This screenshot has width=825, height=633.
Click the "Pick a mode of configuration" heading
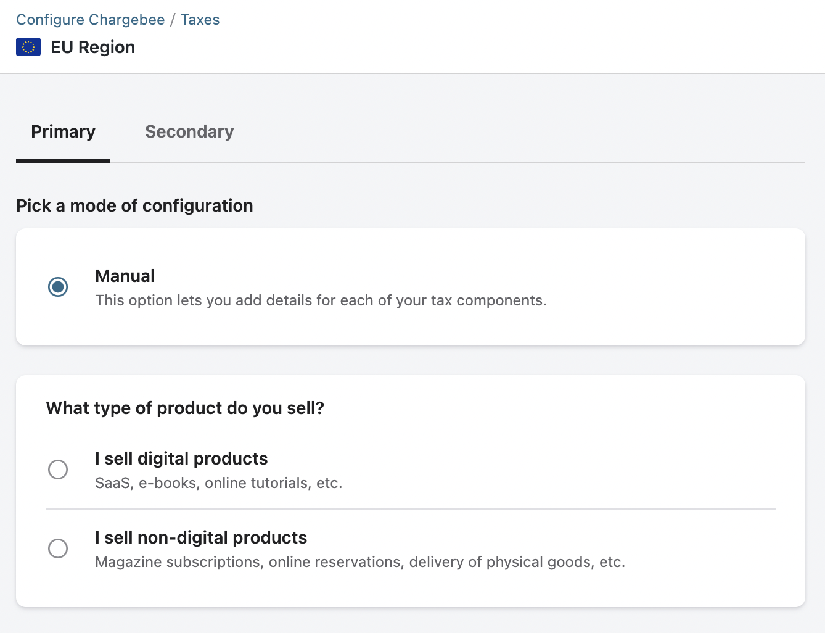coord(134,205)
